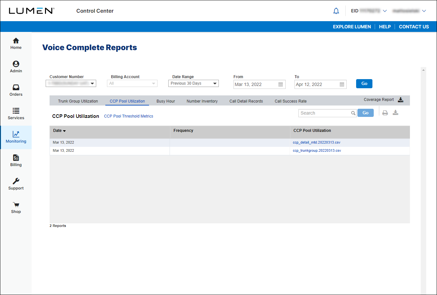Download the report list using arrow icon
This screenshot has width=437, height=295.
pyautogui.click(x=396, y=113)
